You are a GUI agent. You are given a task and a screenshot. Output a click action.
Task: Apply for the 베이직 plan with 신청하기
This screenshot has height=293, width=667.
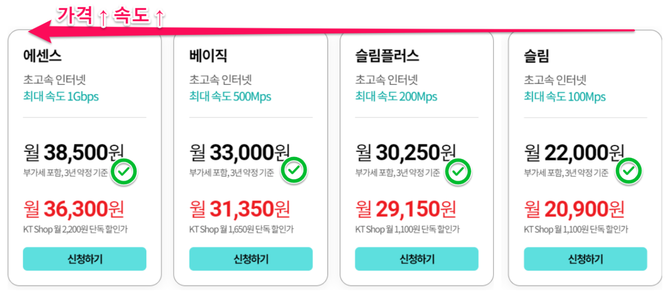point(251,259)
